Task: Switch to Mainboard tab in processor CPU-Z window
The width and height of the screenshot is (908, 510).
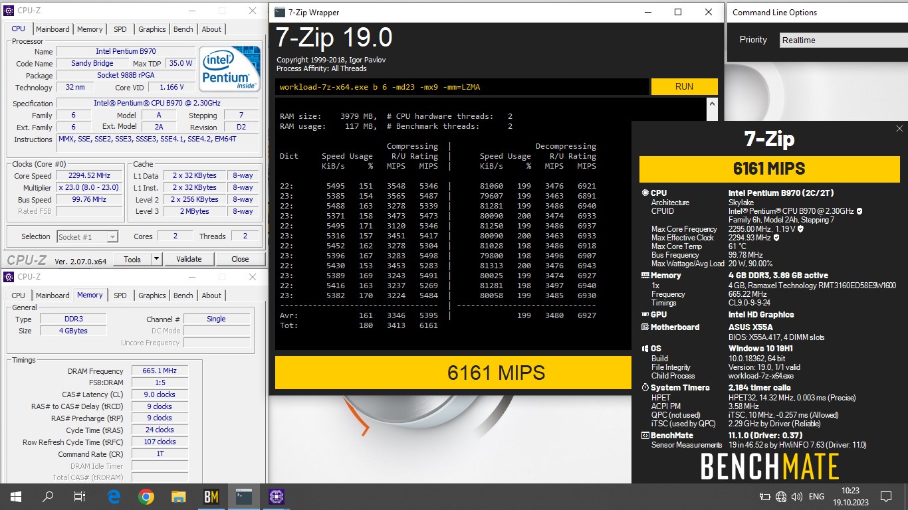Action: 53,29
